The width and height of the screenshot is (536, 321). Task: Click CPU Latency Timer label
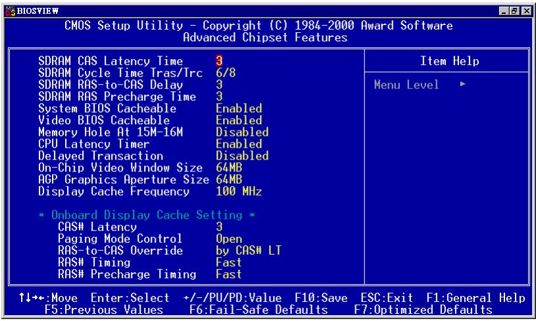click(94, 144)
